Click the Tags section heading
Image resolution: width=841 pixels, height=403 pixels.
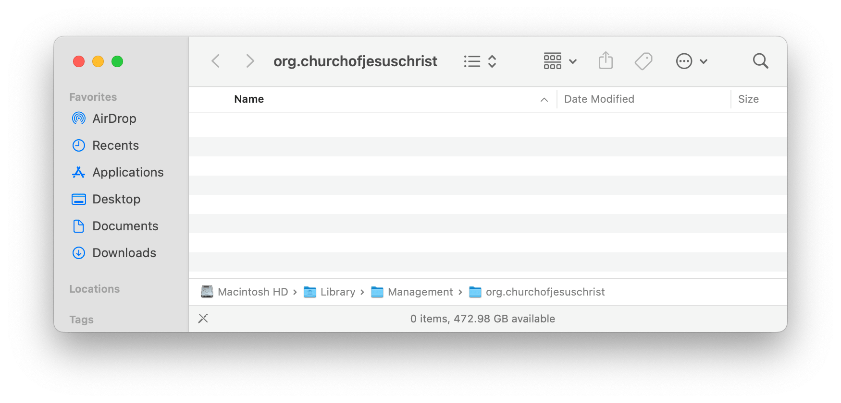point(81,320)
